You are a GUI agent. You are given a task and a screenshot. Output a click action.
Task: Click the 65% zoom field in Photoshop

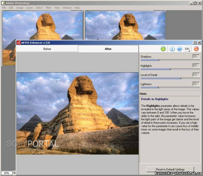click(7, 173)
